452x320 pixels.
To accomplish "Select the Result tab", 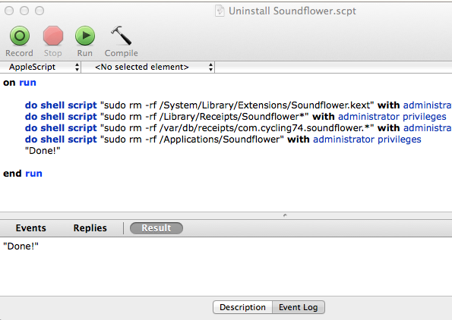I will pos(156,228).
